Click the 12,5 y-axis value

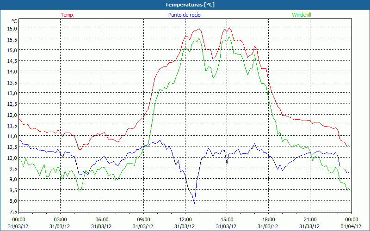click(x=12, y=103)
